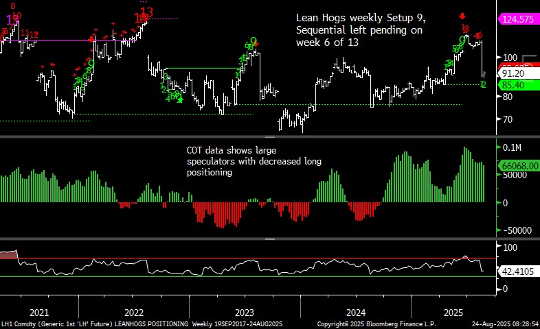
Task: Click the green 66068.00 positioning value label
Action: tap(518, 167)
